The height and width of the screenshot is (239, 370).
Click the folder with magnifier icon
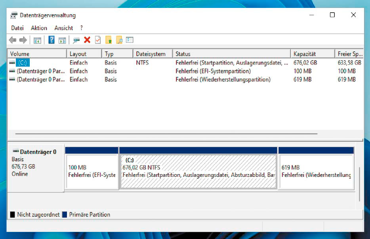tap(119, 40)
